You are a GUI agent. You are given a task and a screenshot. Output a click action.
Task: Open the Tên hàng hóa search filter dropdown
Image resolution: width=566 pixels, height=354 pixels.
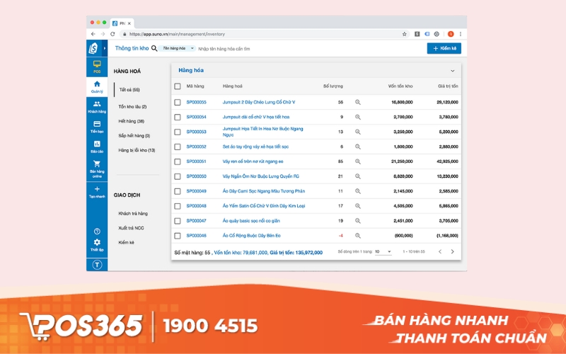(178, 48)
